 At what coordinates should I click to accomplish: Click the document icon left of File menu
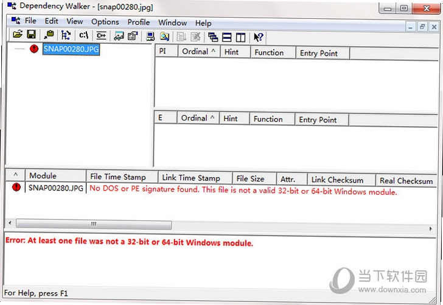click(x=16, y=20)
